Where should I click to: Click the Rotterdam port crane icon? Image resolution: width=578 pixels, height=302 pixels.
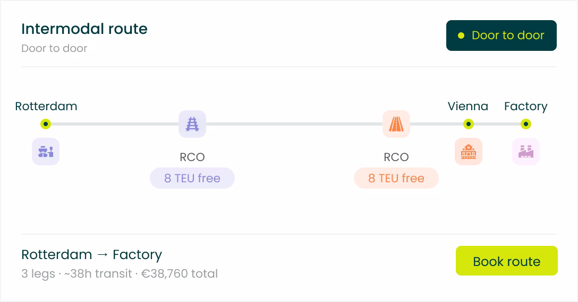click(46, 152)
